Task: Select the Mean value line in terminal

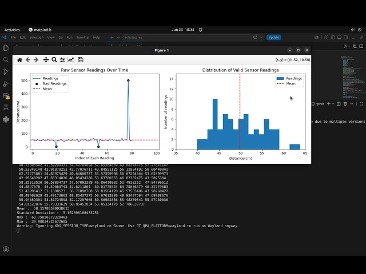Action: (x=43, y=208)
